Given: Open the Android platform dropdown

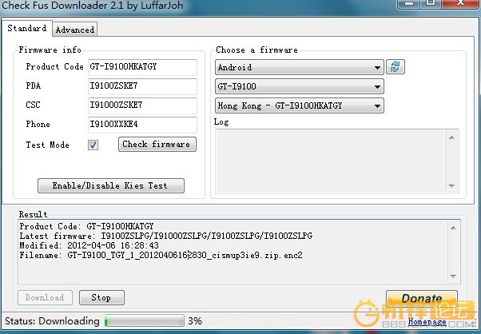Looking at the screenshot, I should point(300,67).
